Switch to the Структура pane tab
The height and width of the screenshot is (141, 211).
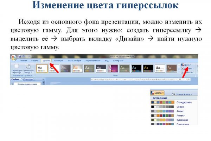(x=28, y=80)
